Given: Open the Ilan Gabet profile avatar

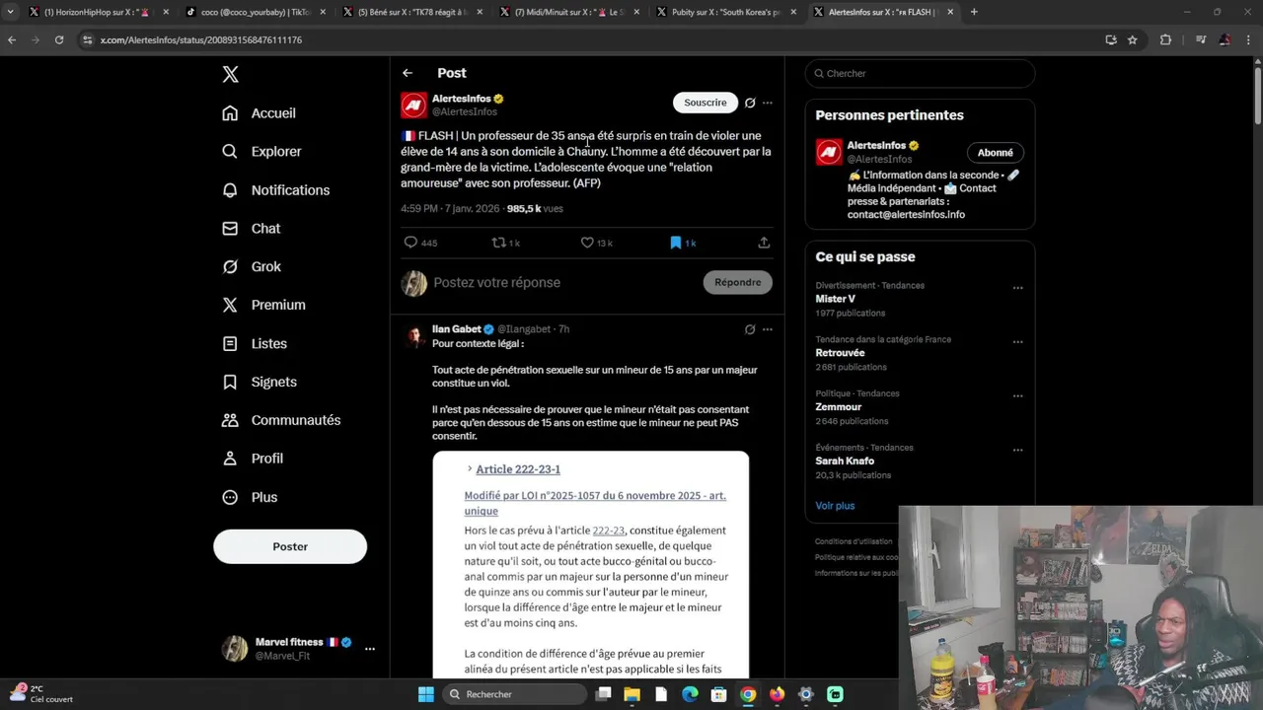Looking at the screenshot, I should coord(414,336).
